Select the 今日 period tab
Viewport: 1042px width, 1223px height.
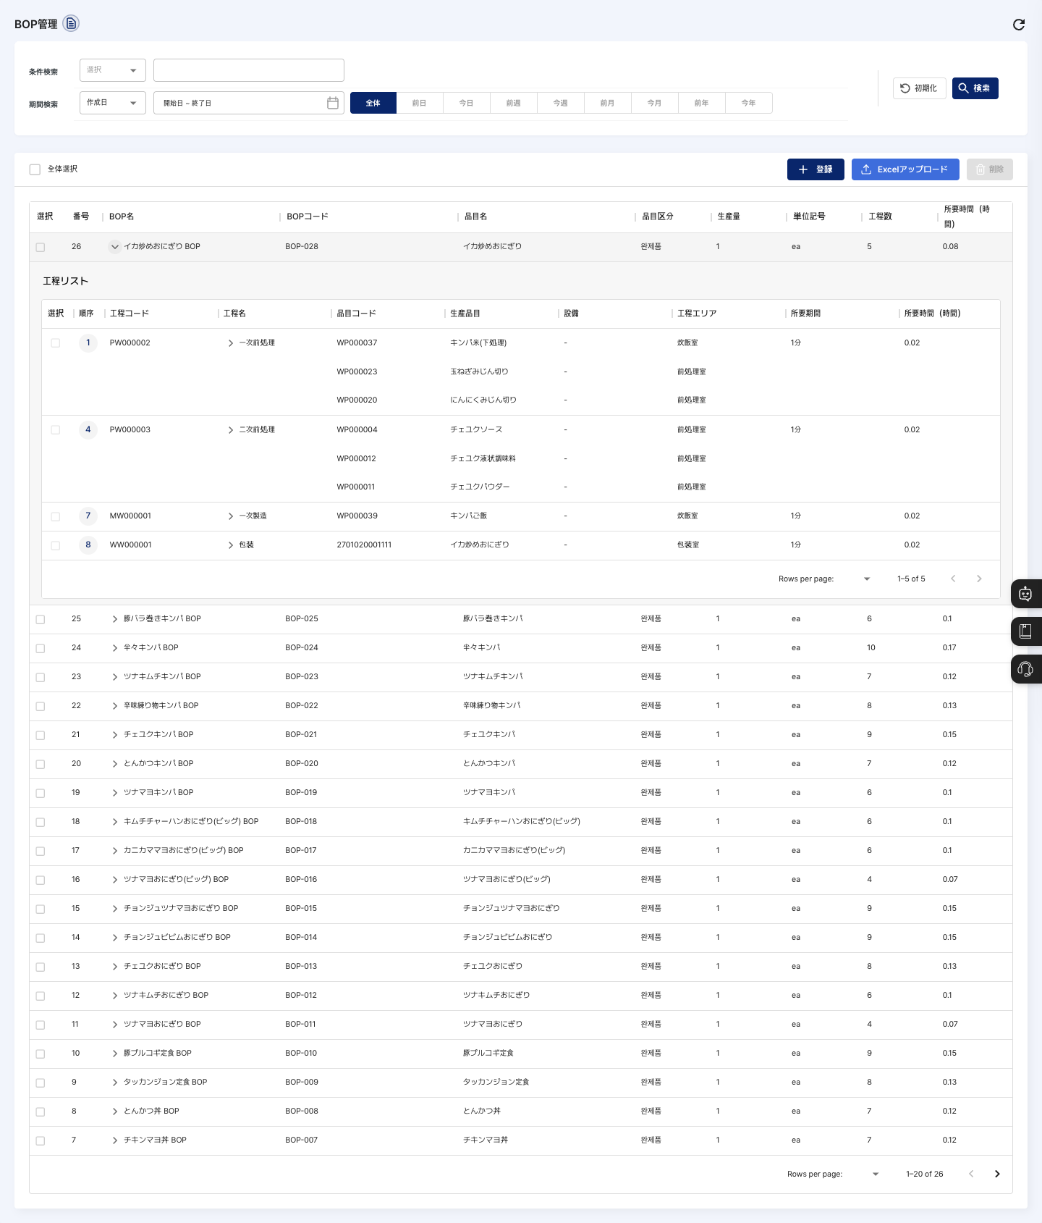[467, 103]
